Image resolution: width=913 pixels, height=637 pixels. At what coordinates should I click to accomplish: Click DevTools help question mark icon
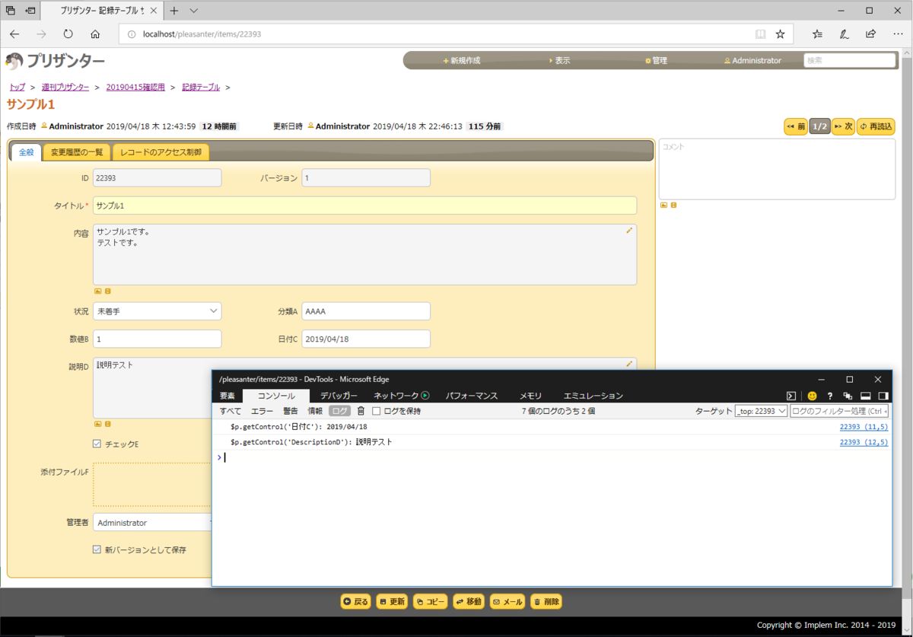[829, 396]
